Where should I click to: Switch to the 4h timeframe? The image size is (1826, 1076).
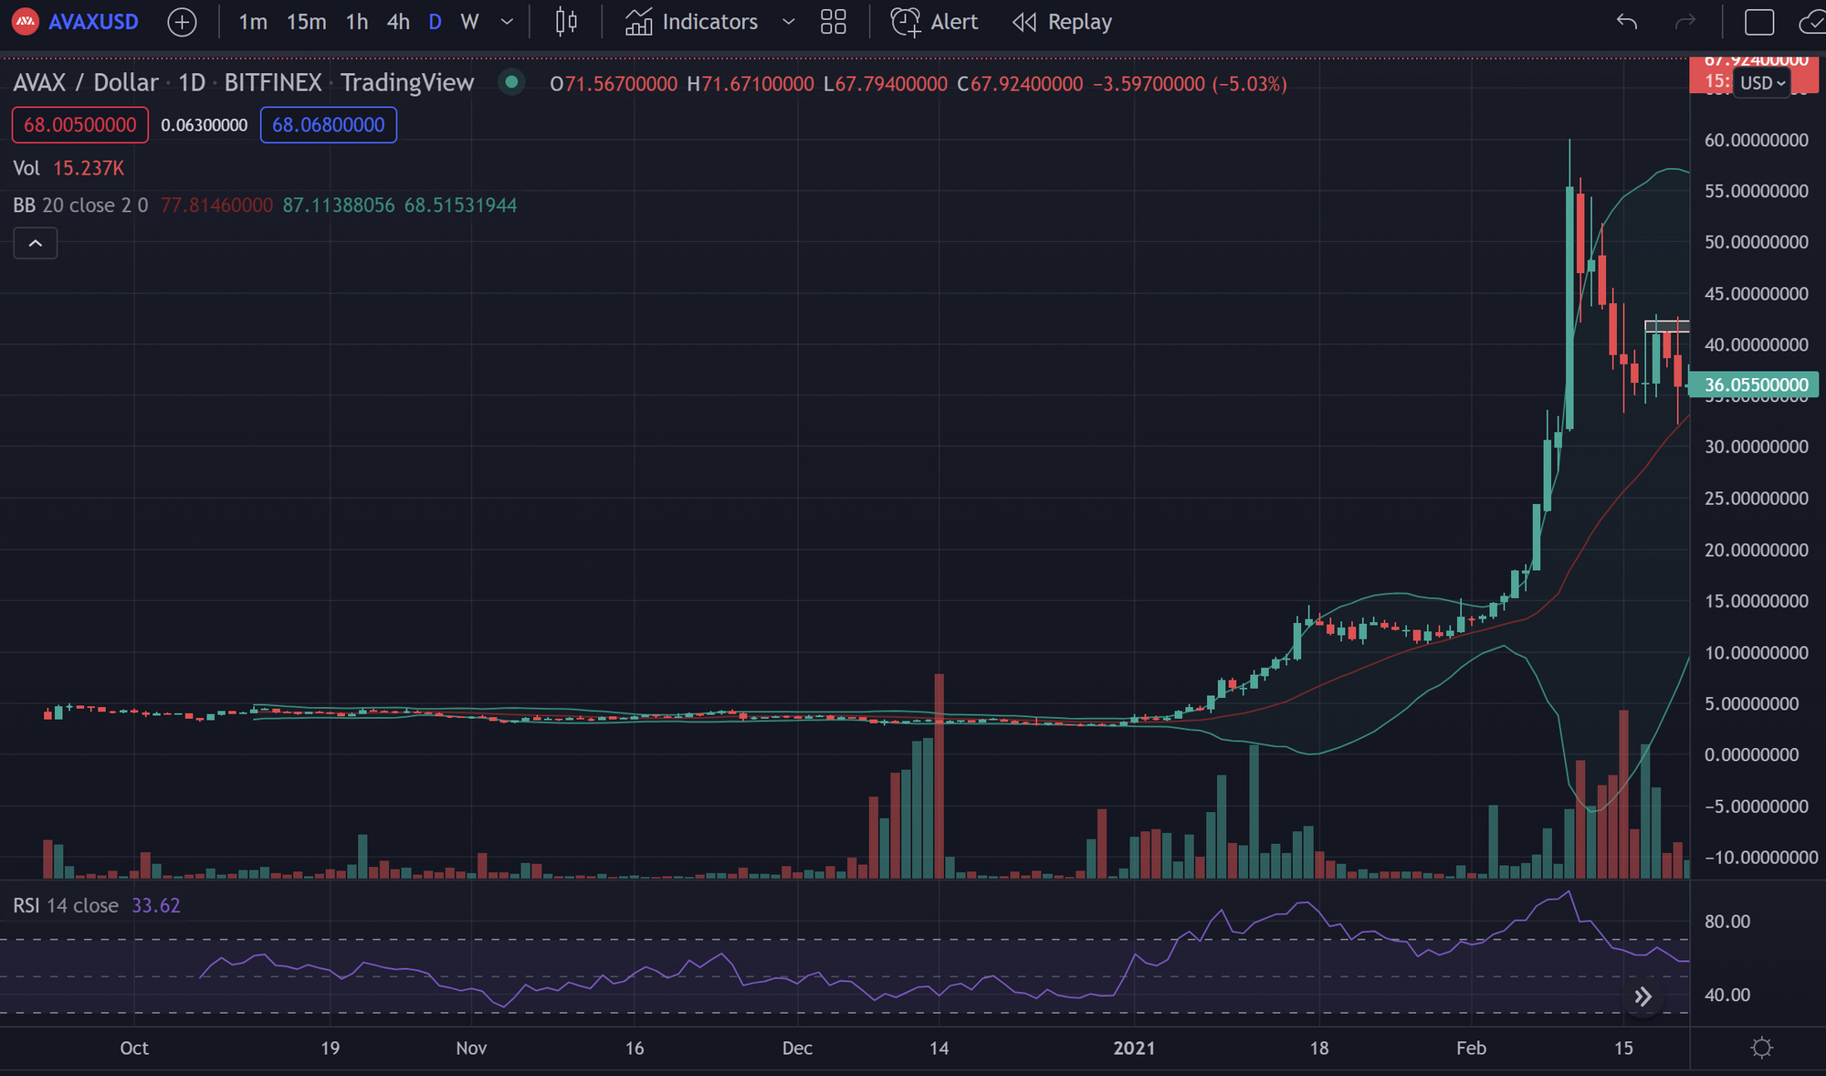(x=398, y=22)
